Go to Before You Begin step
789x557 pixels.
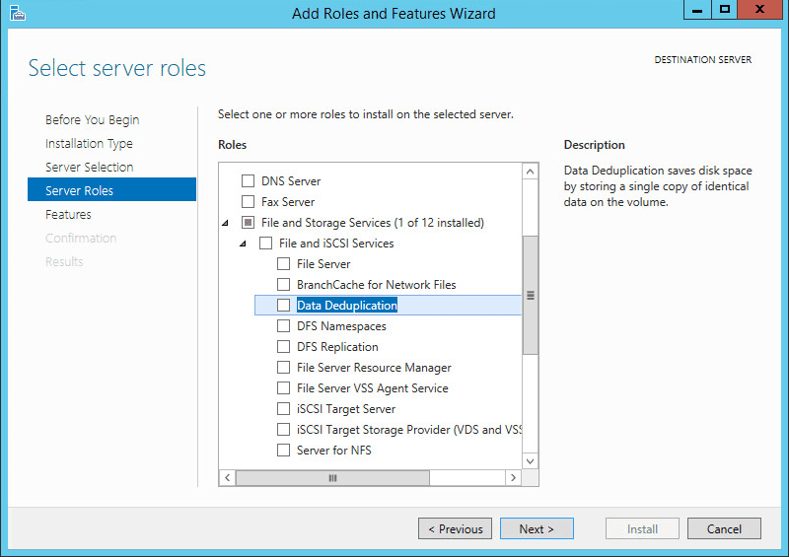(92, 120)
